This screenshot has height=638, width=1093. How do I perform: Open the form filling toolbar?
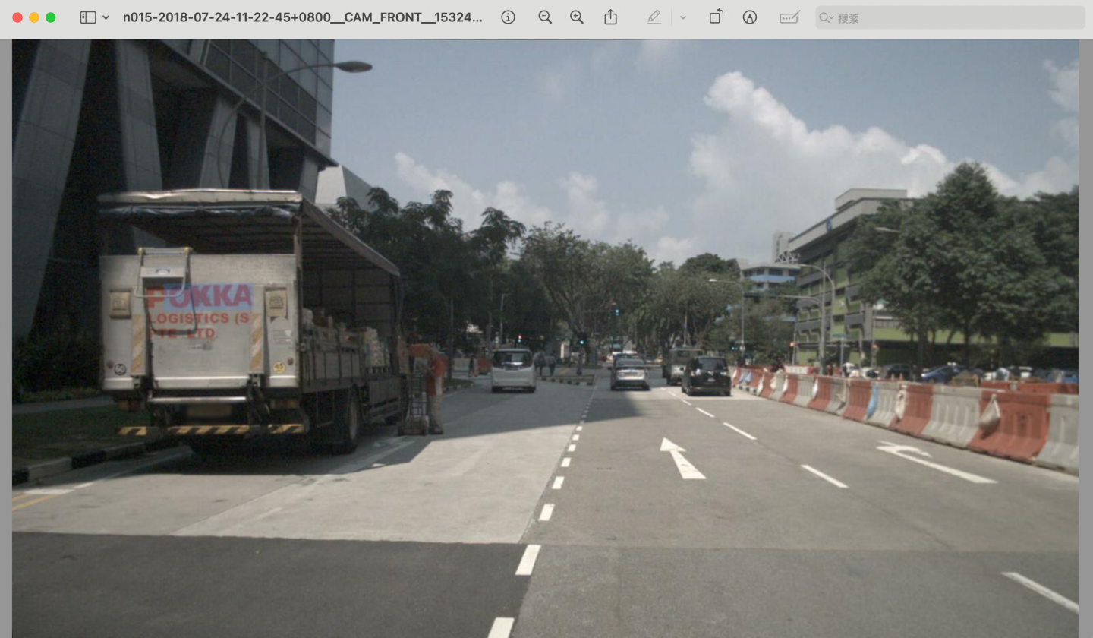click(x=789, y=17)
